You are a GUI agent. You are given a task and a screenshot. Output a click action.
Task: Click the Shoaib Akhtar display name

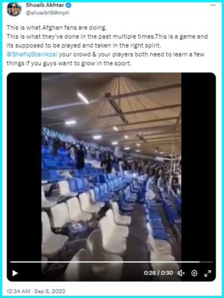45,5
